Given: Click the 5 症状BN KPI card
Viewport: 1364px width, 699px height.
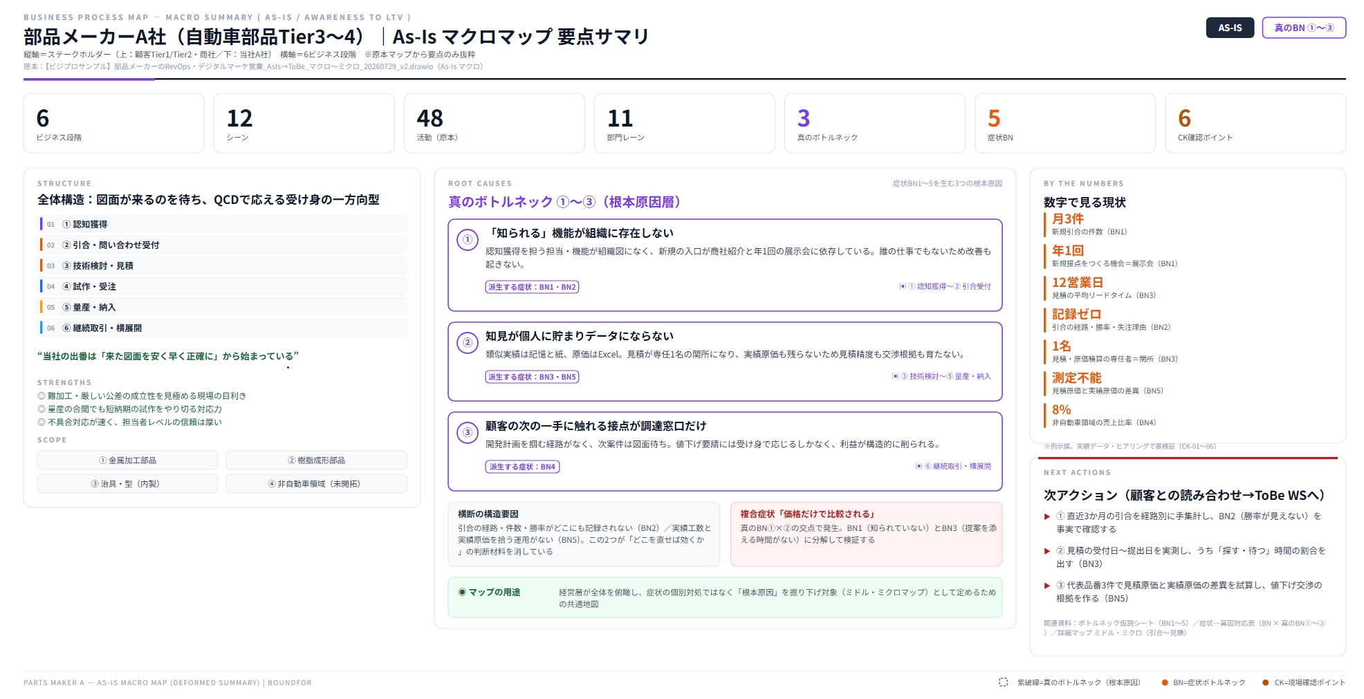Looking at the screenshot, I should 1065,123.
